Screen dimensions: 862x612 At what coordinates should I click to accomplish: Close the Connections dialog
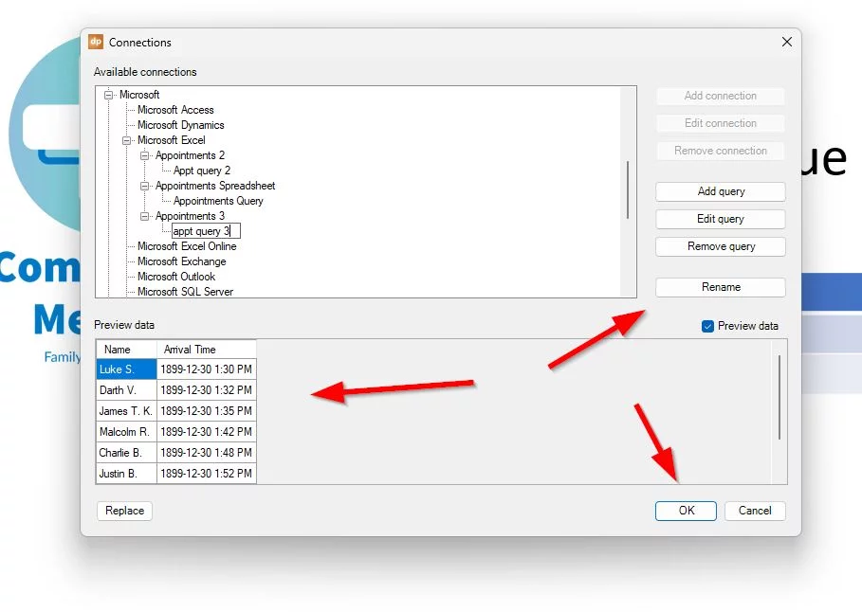pyautogui.click(x=786, y=42)
